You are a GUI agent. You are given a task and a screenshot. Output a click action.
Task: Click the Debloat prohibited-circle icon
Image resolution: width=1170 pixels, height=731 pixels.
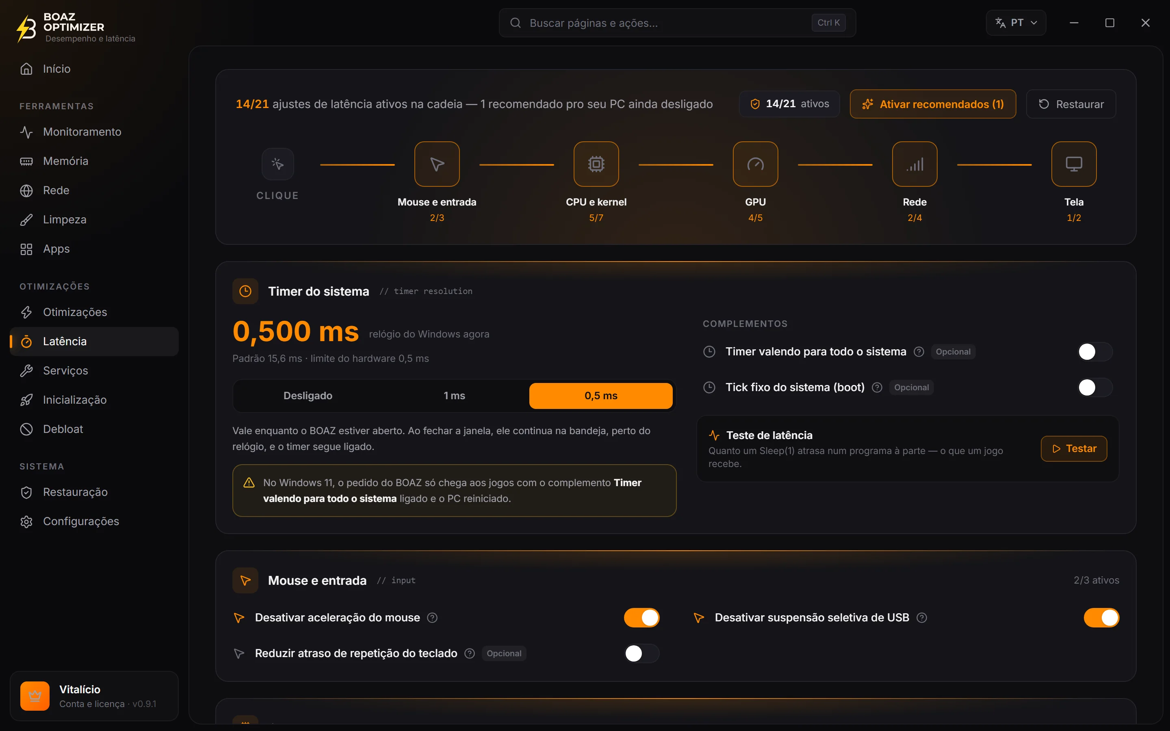(26, 429)
